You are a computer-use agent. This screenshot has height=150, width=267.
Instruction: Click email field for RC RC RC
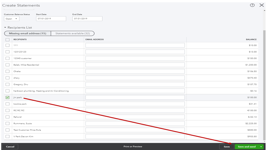coord(135,110)
